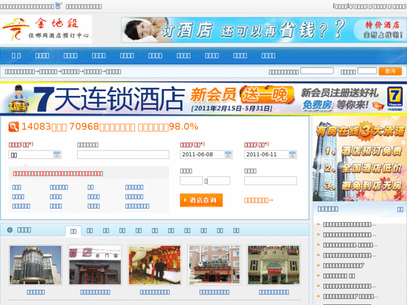This screenshot has height=305, width=407.
Task: Click the orange 酒店查询 search button
Action: [x=201, y=200]
